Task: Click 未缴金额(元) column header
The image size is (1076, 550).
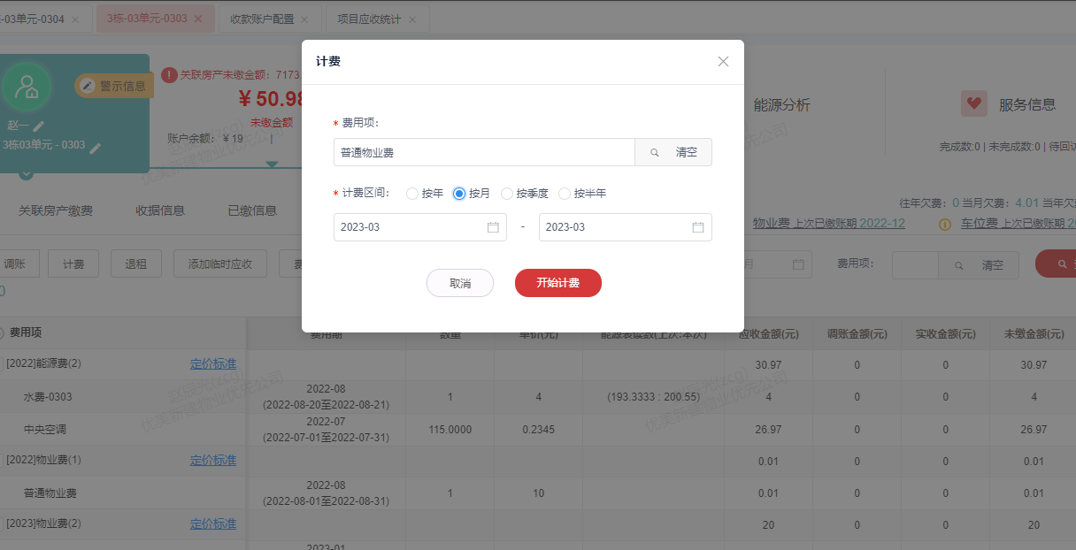Action: pyautogui.click(x=1034, y=333)
